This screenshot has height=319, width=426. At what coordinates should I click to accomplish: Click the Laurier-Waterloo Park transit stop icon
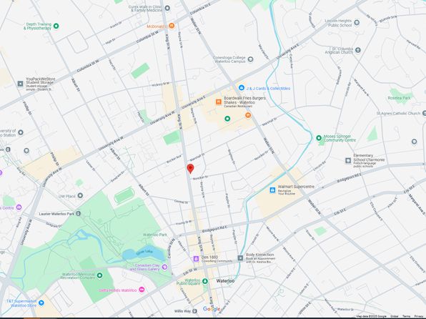pos(78,213)
